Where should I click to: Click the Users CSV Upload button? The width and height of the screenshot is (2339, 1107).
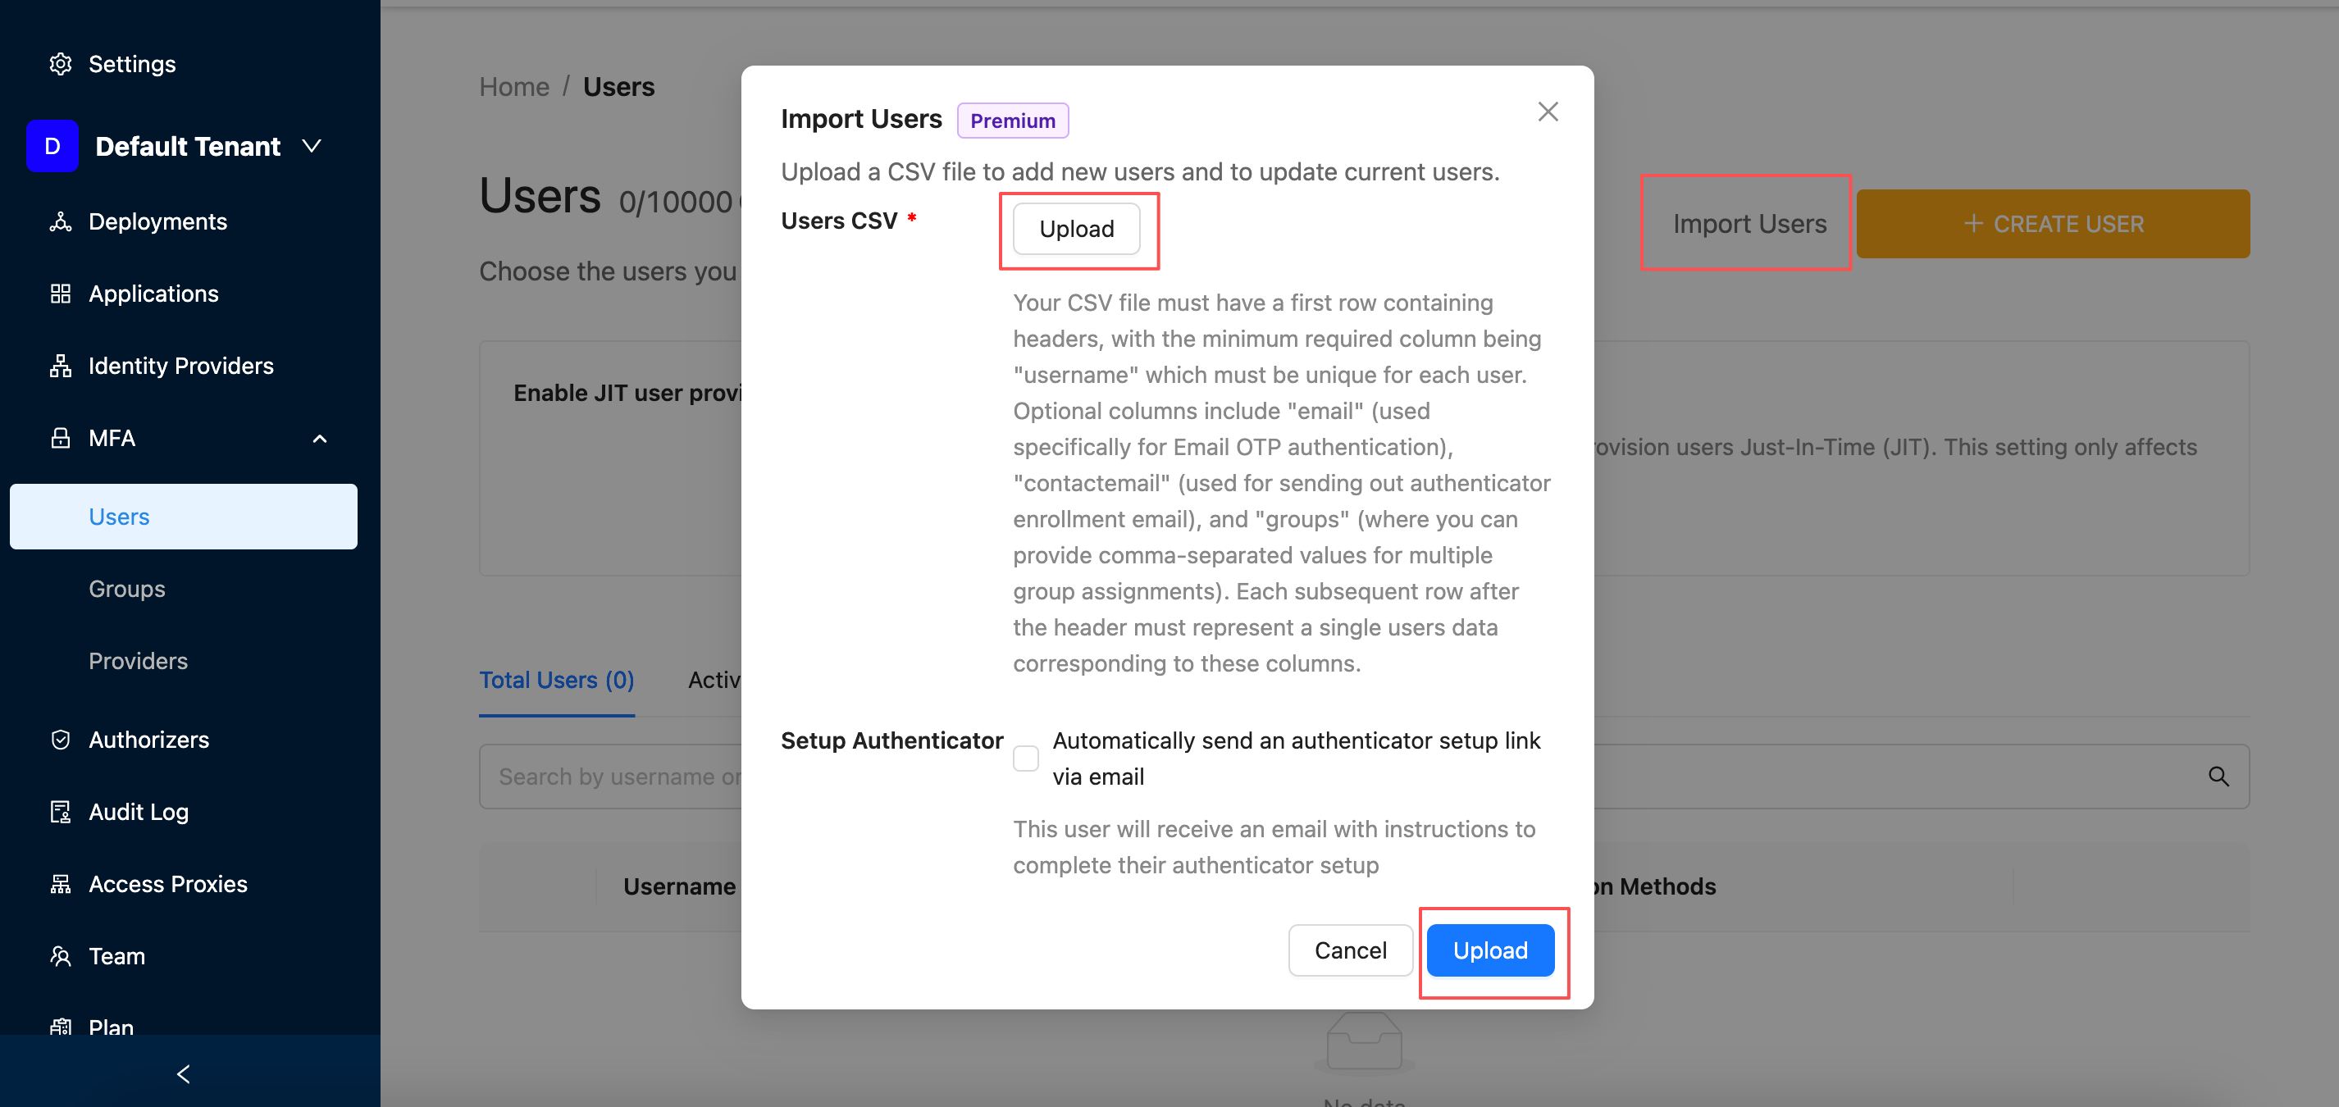click(1076, 229)
